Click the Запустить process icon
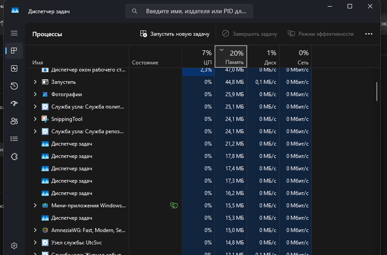The height and width of the screenshot is (255, 387). [45, 82]
